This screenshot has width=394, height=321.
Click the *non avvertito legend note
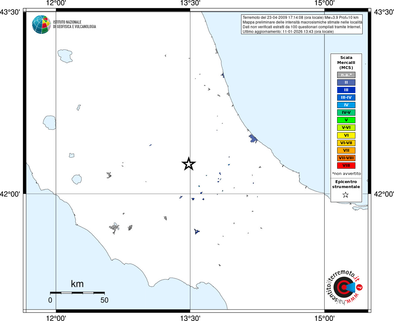346,174
